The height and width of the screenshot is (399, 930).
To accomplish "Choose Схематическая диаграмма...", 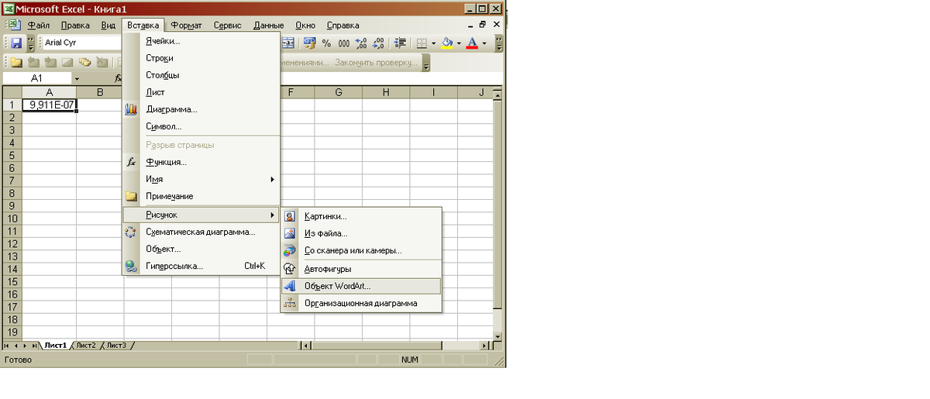I will (x=201, y=232).
